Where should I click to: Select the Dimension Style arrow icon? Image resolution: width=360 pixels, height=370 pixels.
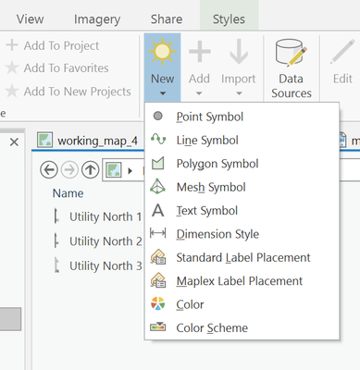click(x=158, y=233)
